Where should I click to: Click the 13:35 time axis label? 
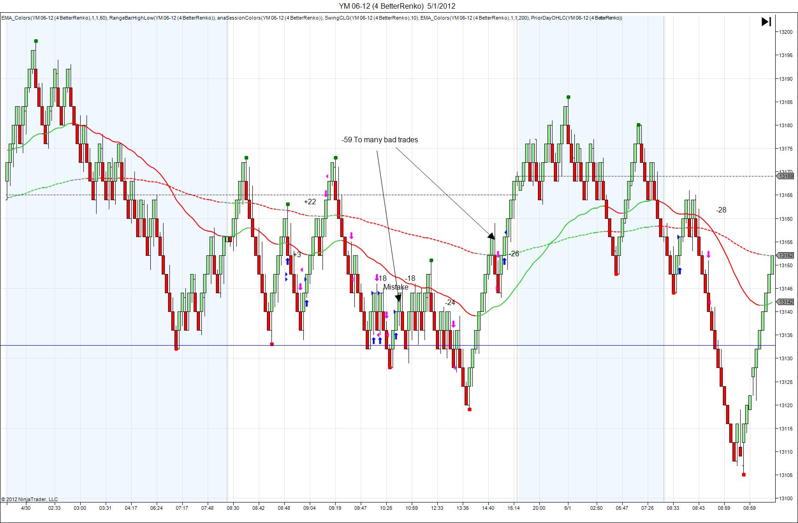pyautogui.click(x=462, y=508)
